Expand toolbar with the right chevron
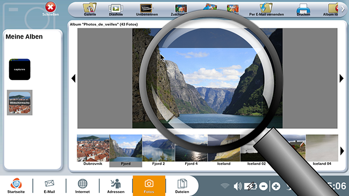Viewport: 349px width, 196px height. (343, 9)
